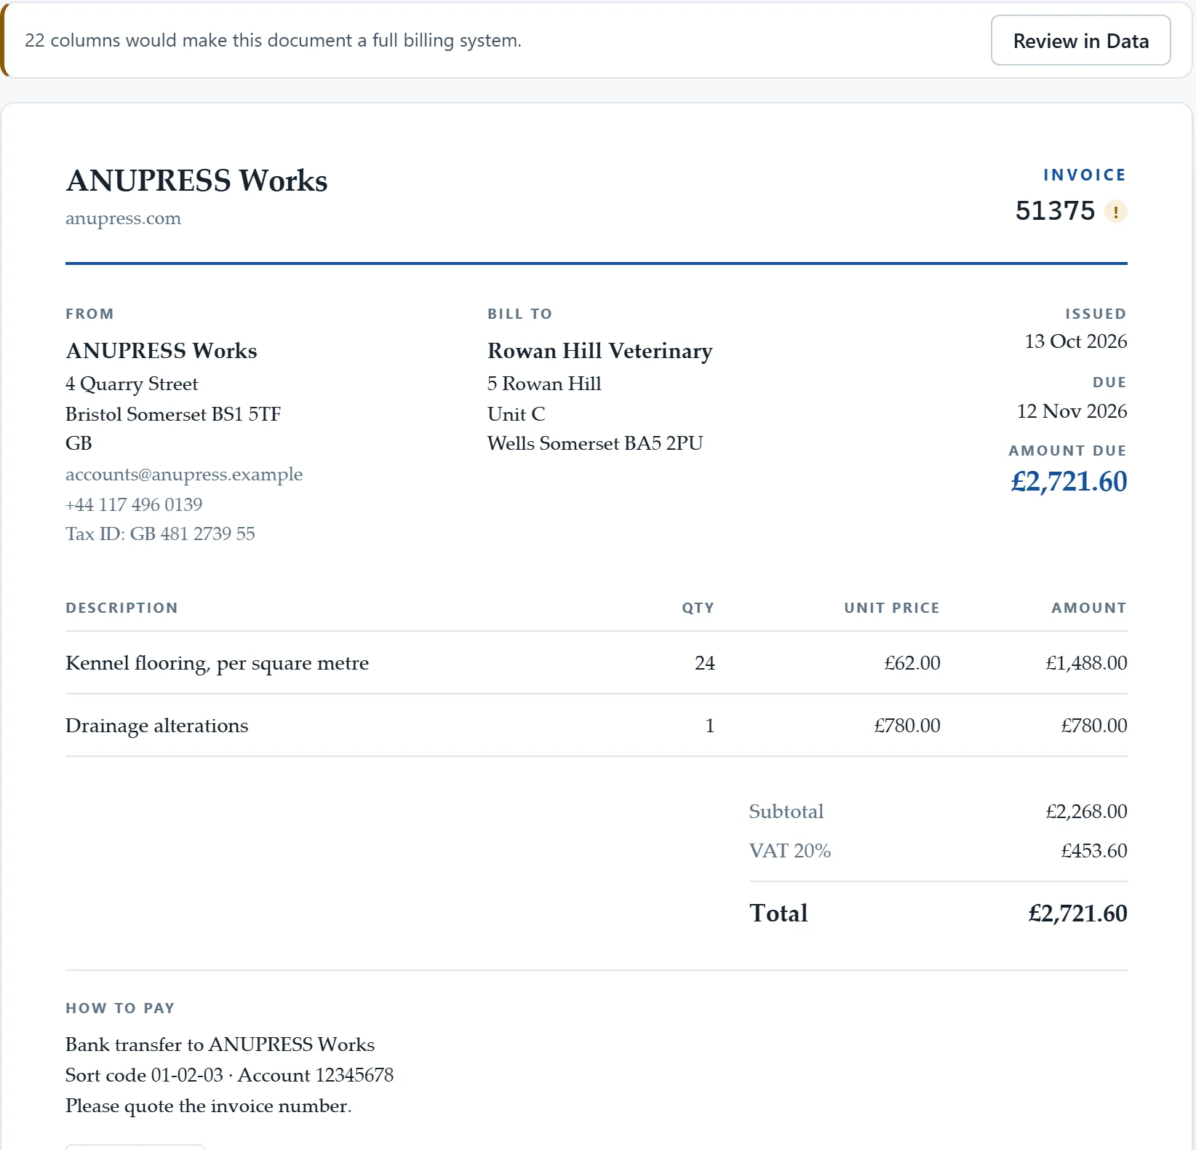1196x1150 pixels.
Task: Click the VAT value £453.60
Action: [x=1094, y=851]
